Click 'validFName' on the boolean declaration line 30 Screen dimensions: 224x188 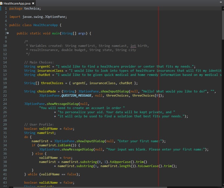pos(48,129)
